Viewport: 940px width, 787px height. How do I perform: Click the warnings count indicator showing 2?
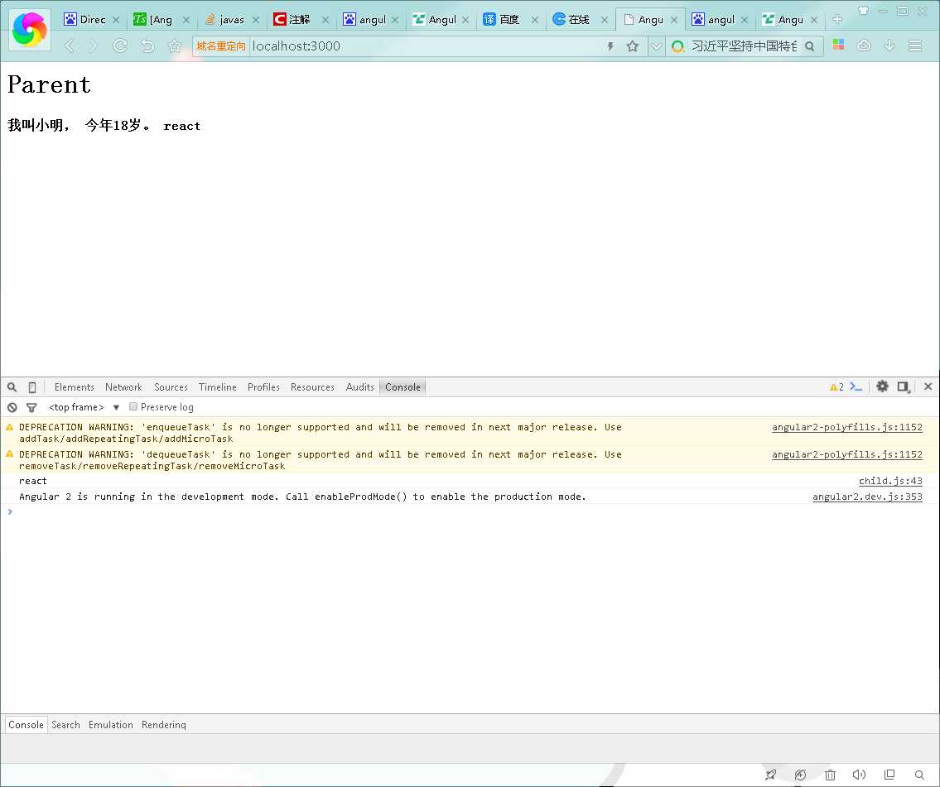(x=836, y=387)
